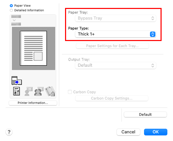Open Printer Information
The image size is (173, 141).
[33, 103]
